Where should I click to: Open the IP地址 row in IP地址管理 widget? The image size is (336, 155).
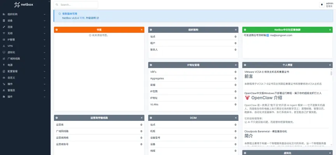pyautogui.click(x=193, y=98)
